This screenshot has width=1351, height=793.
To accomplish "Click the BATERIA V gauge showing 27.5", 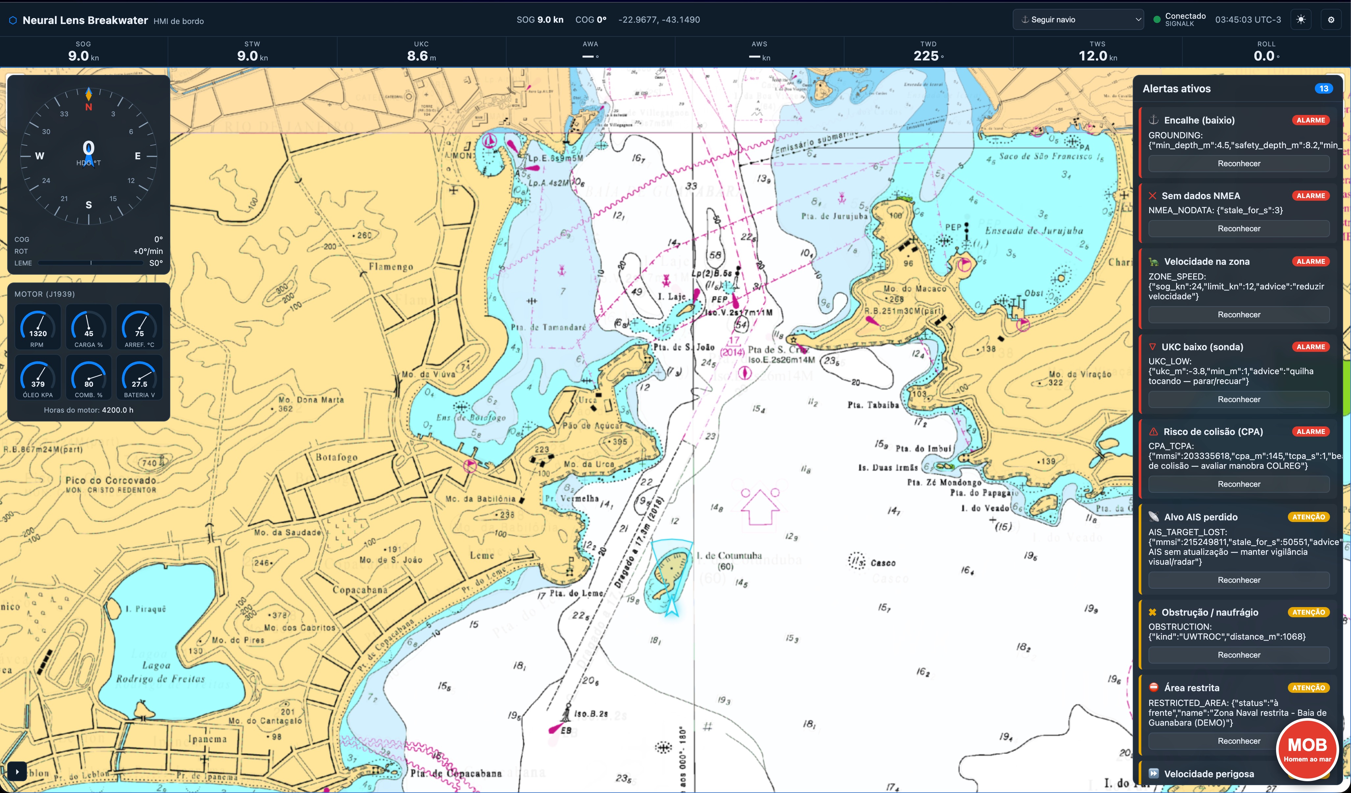I will pos(139,377).
